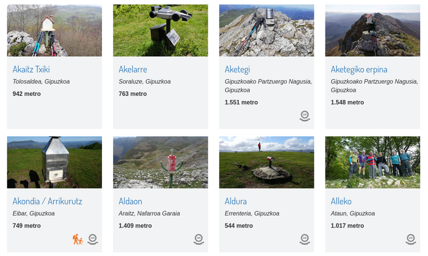Screen dimensions: 428x256
Task: Click the badge icon on Aldura card
Action: (304, 239)
